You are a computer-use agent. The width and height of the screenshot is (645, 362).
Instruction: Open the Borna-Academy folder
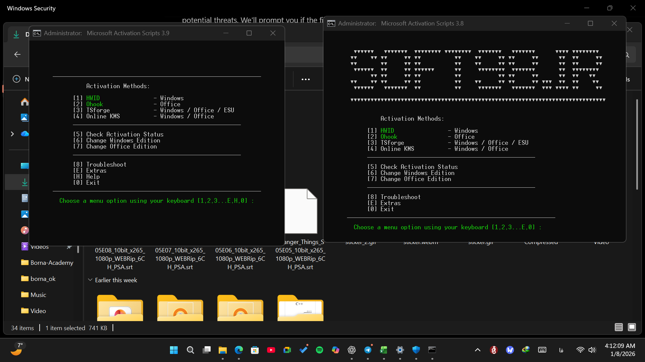51,262
